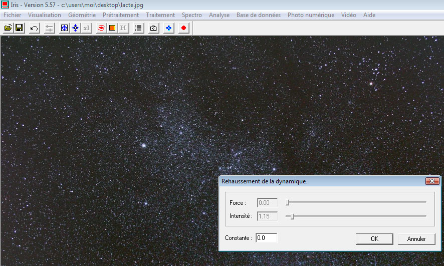Click the Intensité slider handle
This screenshot has height=266, width=444.
click(x=293, y=216)
